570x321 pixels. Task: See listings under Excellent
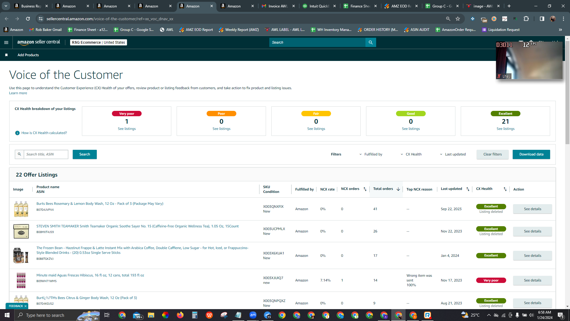505,129
